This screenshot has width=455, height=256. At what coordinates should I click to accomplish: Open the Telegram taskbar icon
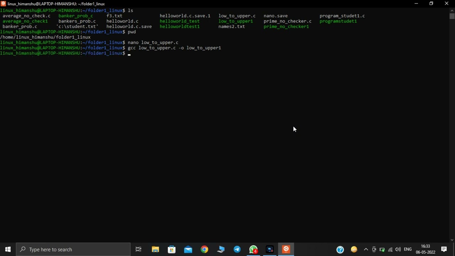[x=237, y=249]
